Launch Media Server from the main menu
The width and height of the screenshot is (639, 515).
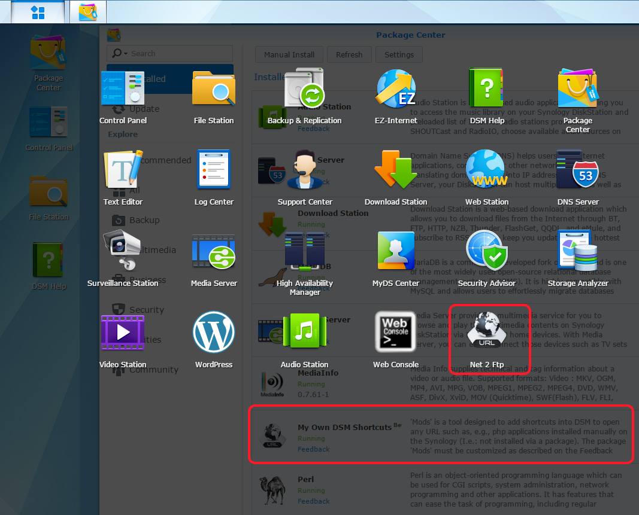[214, 260]
